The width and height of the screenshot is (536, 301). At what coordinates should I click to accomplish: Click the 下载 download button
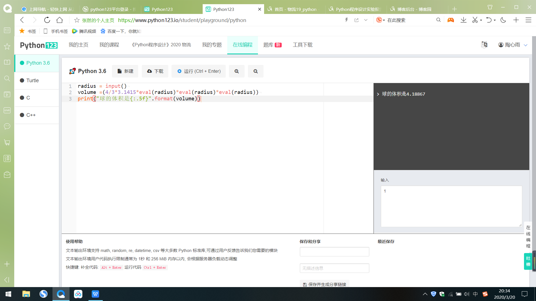click(x=155, y=71)
